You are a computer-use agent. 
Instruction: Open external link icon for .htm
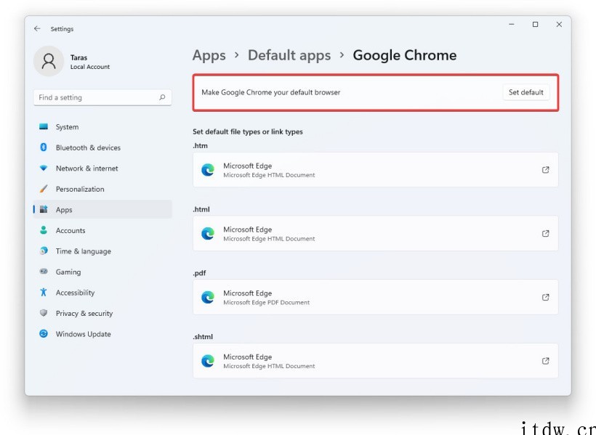tap(545, 170)
